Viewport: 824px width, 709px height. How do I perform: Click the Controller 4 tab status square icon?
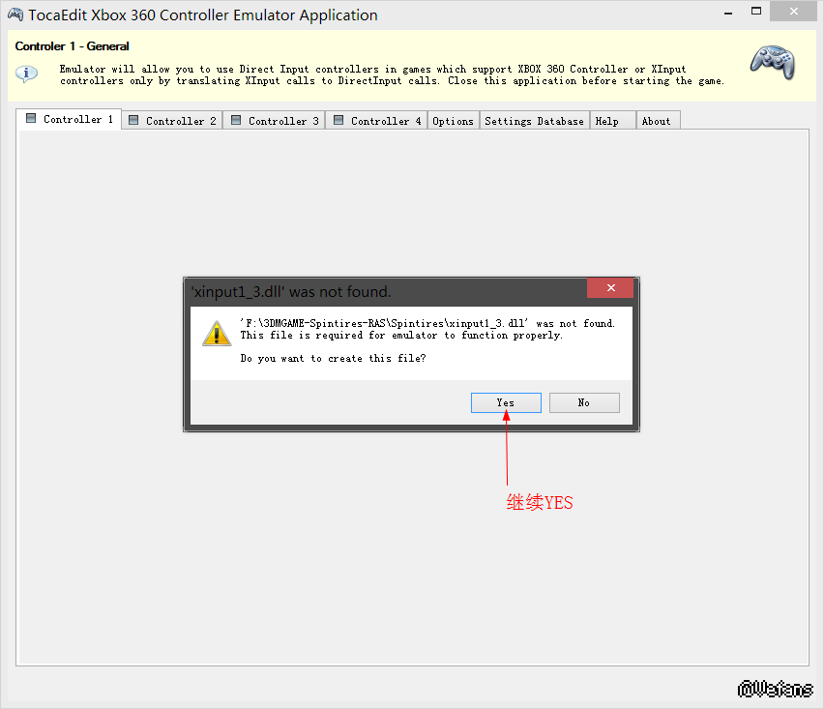[x=338, y=120]
